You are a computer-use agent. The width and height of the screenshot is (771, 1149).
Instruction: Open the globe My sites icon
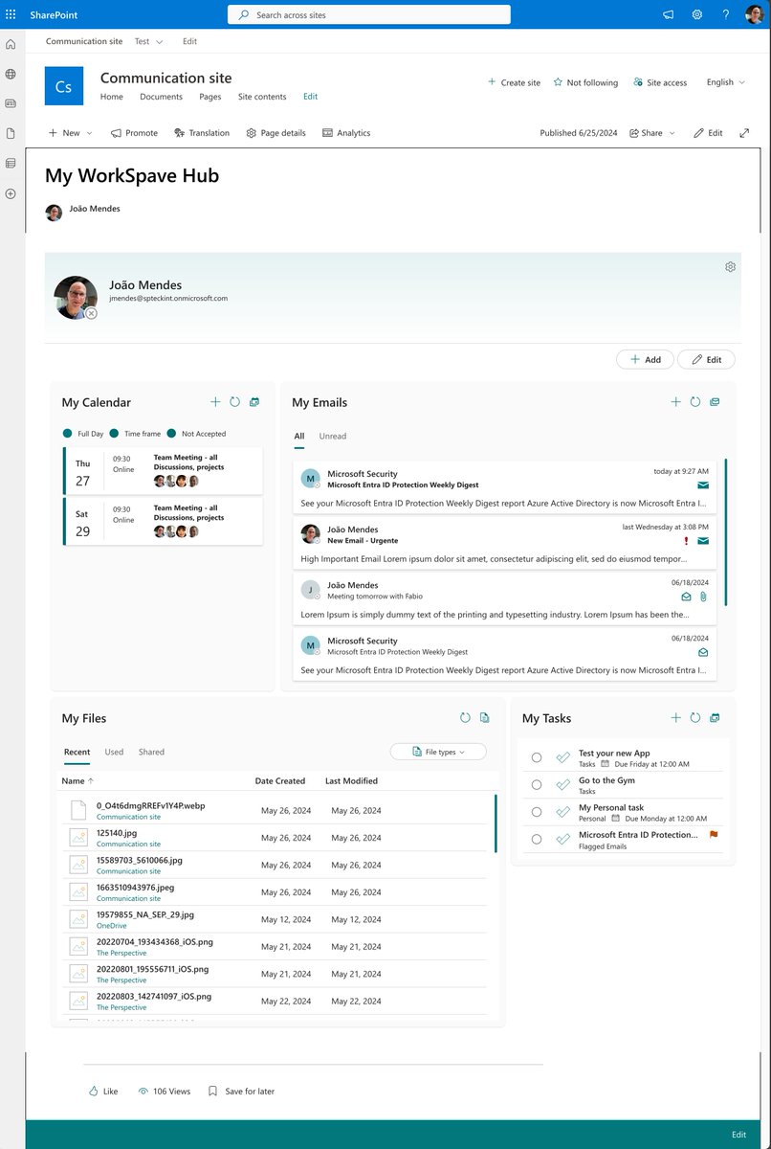(x=11, y=74)
